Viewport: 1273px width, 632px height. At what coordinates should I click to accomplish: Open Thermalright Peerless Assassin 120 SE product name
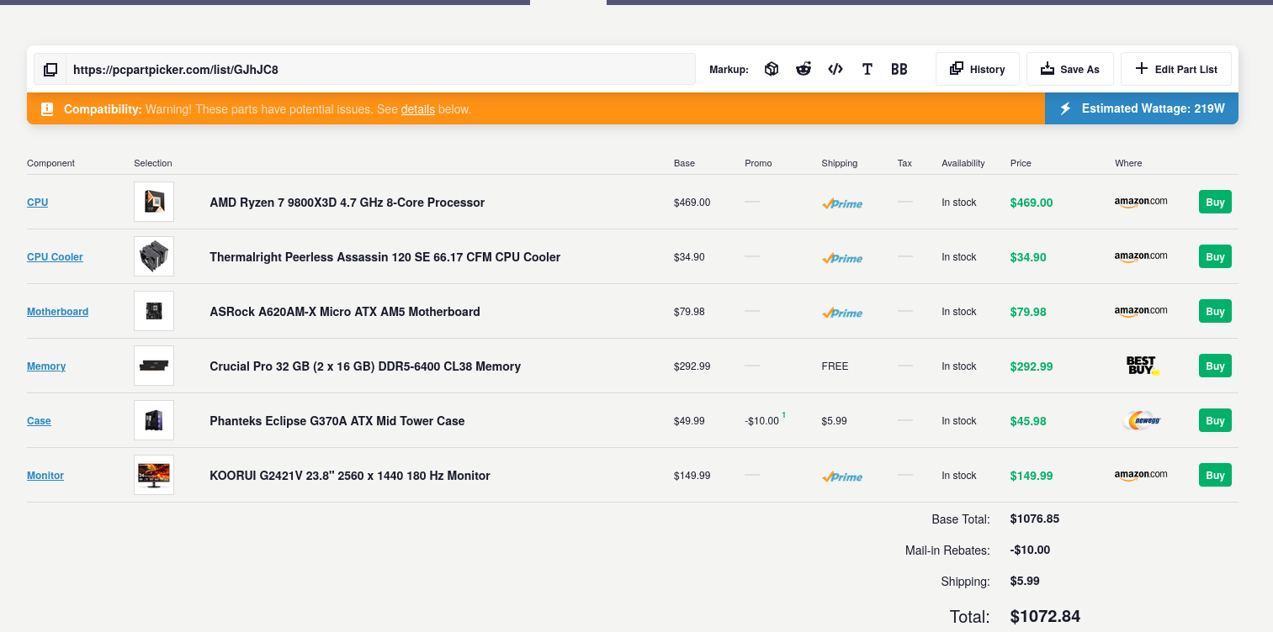point(385,257)
